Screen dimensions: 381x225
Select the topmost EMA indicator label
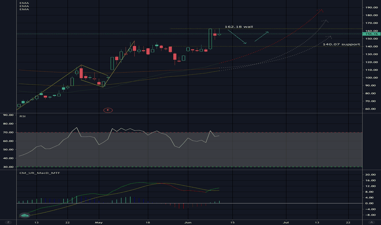point(24,3)
